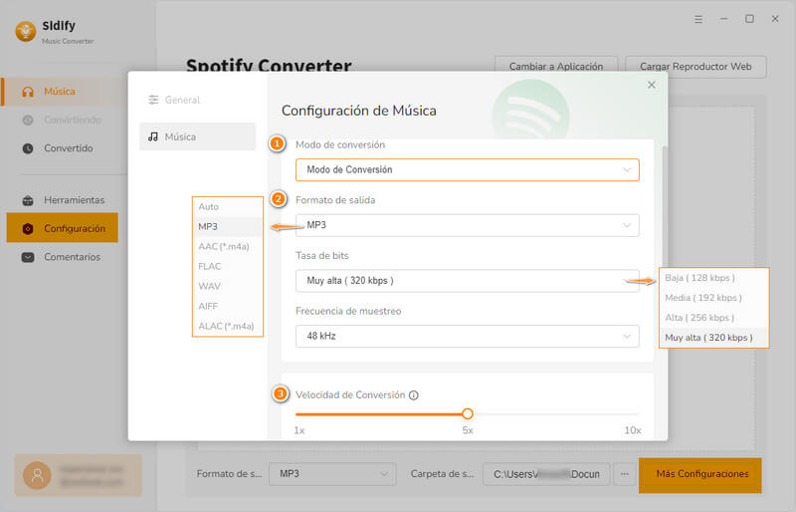Open the Frecuencia de muestreo 48 kHz dropdown

(467, 336)
